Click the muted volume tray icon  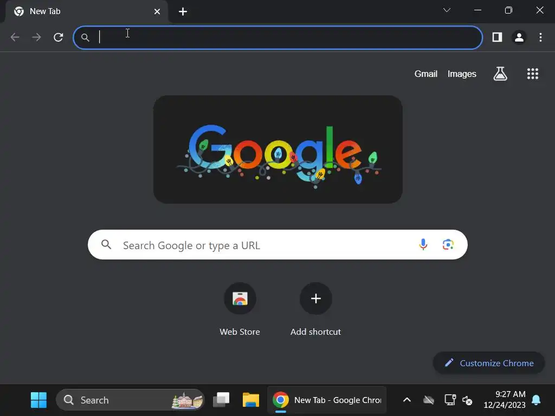pyautogui.click(x=467, y=400)
